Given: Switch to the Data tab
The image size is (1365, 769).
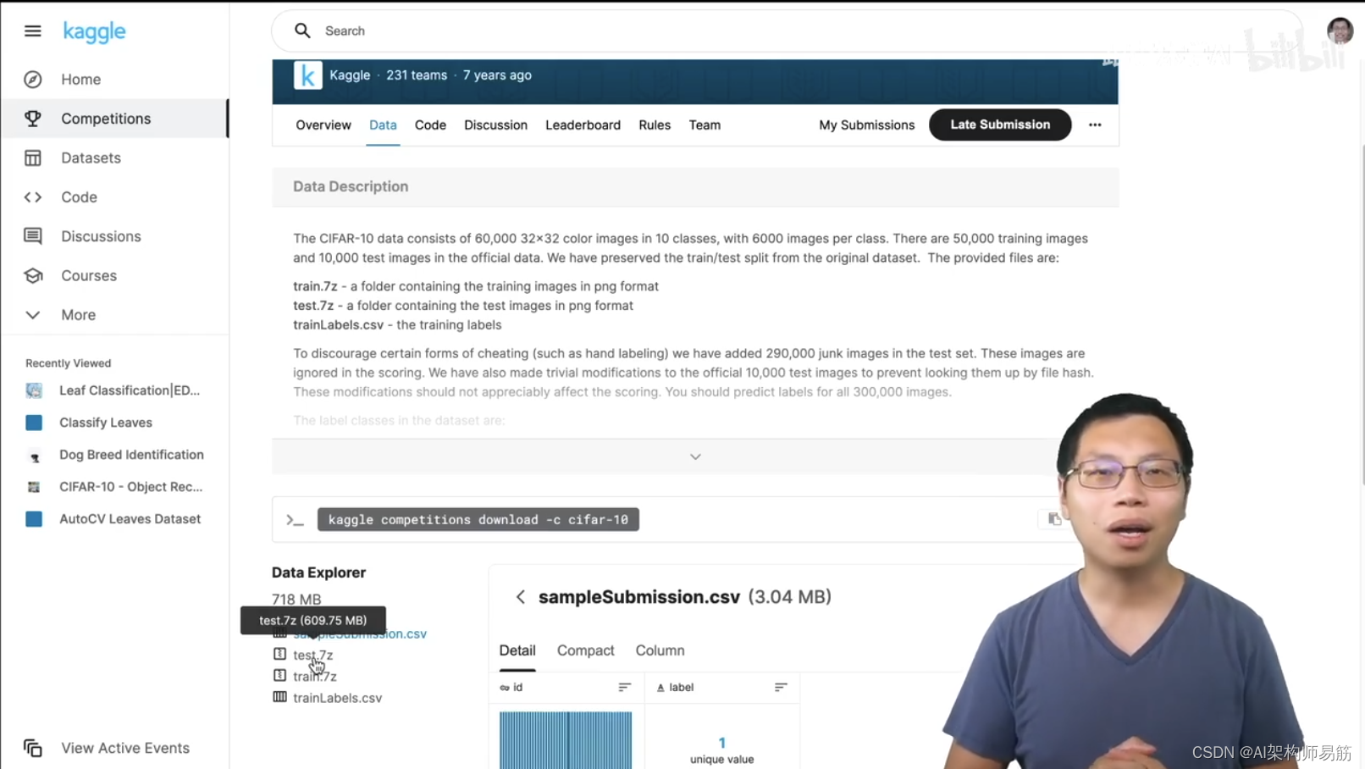Looking at the screenshot, I should pos(383,124).
